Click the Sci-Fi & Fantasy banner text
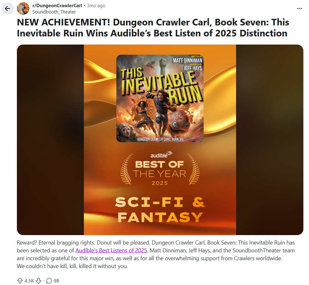Image resolution: width=309 pixels, height=285 pixels. 160,210
